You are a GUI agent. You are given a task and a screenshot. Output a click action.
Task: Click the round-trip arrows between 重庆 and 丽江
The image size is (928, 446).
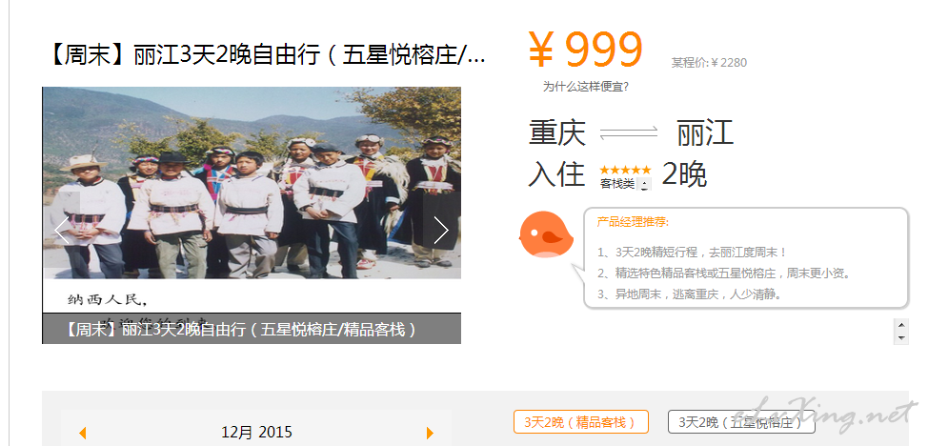coord(629,132)
